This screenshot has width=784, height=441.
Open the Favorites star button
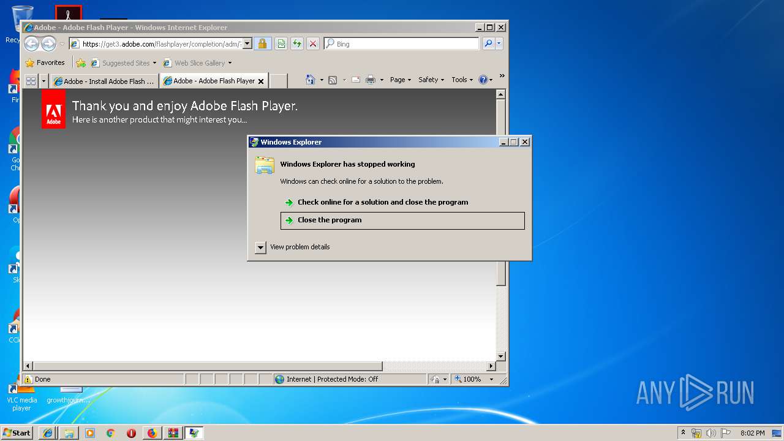45,62
